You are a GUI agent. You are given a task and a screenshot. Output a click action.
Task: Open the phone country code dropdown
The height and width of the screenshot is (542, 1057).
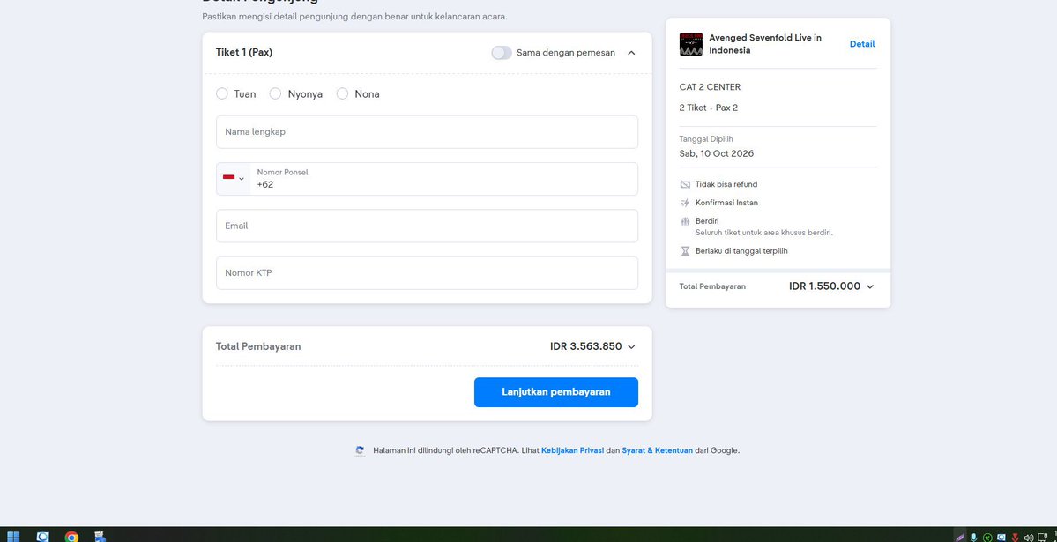click(234, 179)
